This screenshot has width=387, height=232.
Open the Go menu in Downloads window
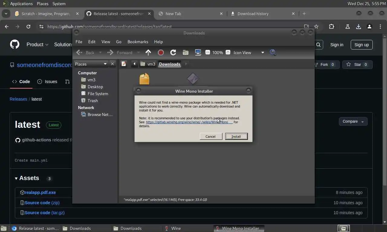pyautogui.click(x=119, y=42)
